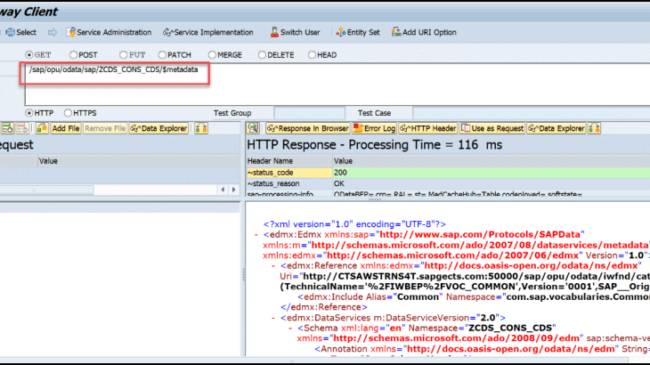The height and width of the screenshot is (365, 650).
Task: Click the ~status_code header cell
Action: [x=289, y=173]
